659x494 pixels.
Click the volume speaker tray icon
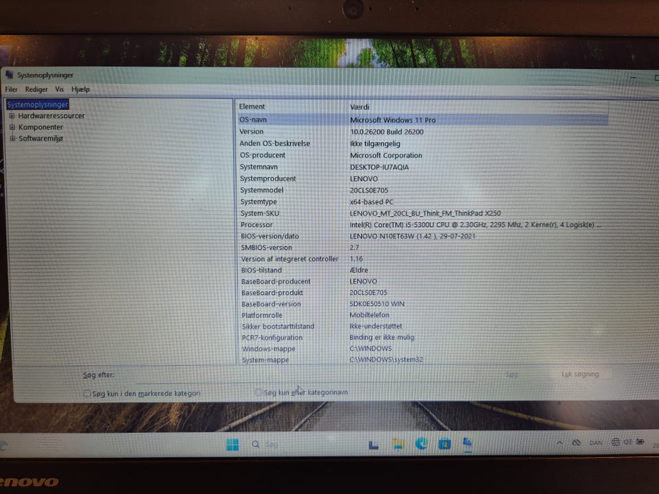click(628, 442)
